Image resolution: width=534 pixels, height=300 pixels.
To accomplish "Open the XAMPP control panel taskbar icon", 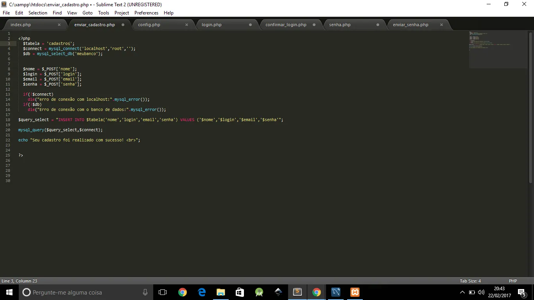I will click(x=355, y=292).
